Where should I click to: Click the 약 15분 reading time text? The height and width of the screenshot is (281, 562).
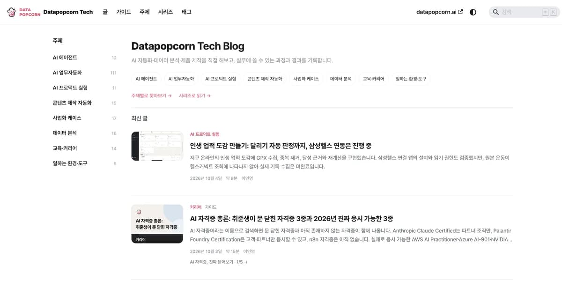pyautogui.click(x=233, y=251)
